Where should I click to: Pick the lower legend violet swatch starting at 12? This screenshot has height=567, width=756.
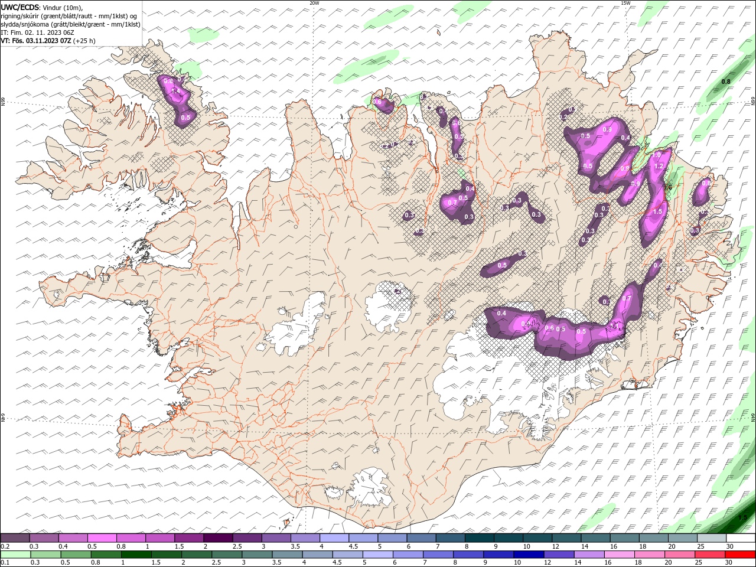click(x=558, y=554)
